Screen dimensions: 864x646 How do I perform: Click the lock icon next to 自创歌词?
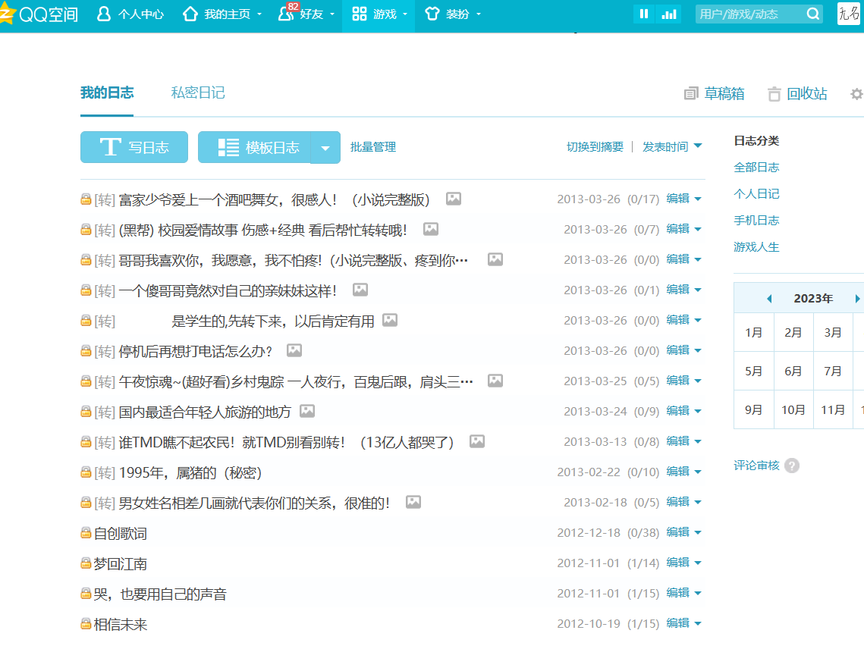[x=86, y=533]
